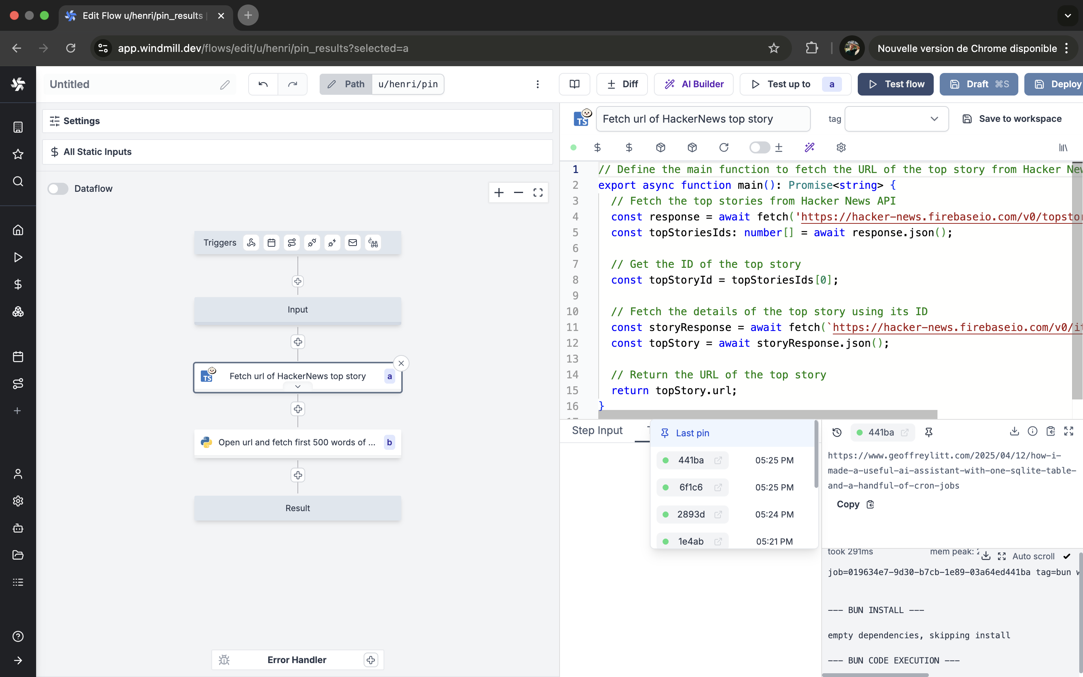
Task: Click the undo arrow icon
Action: pos(263,84)
